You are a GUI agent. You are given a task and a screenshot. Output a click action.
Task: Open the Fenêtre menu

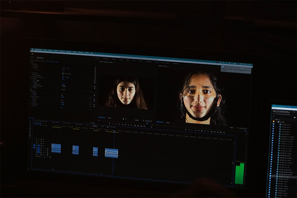87,53
